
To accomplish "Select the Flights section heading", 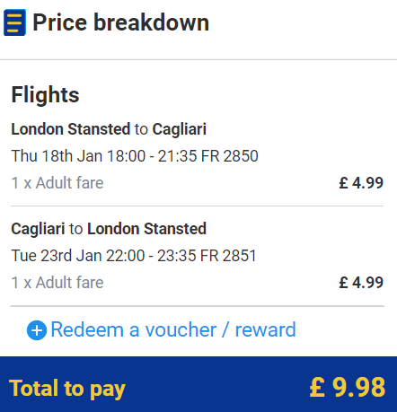I will [45, 95].
